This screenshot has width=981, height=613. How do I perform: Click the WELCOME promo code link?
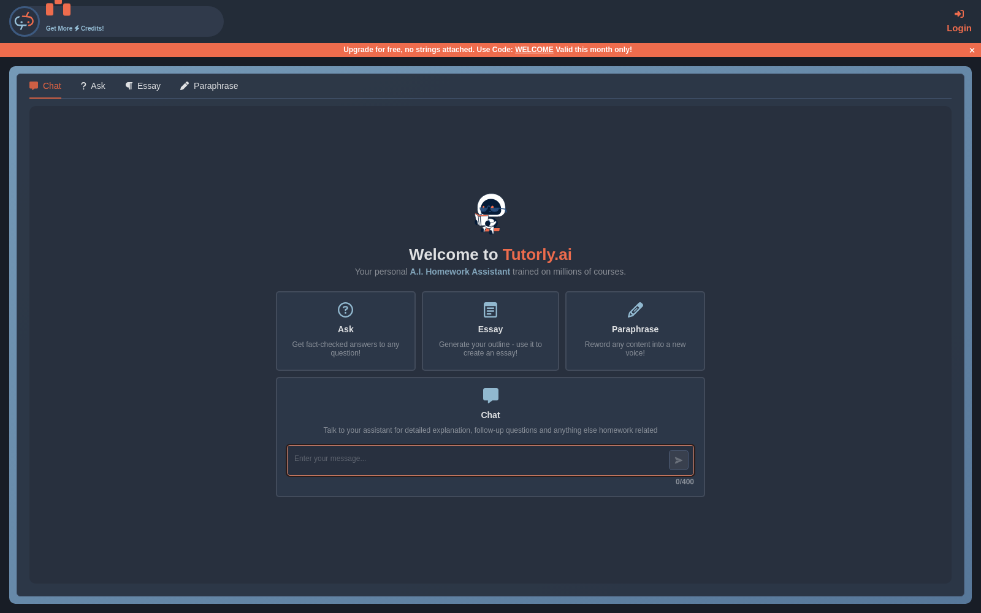click(x=534, y=50)
